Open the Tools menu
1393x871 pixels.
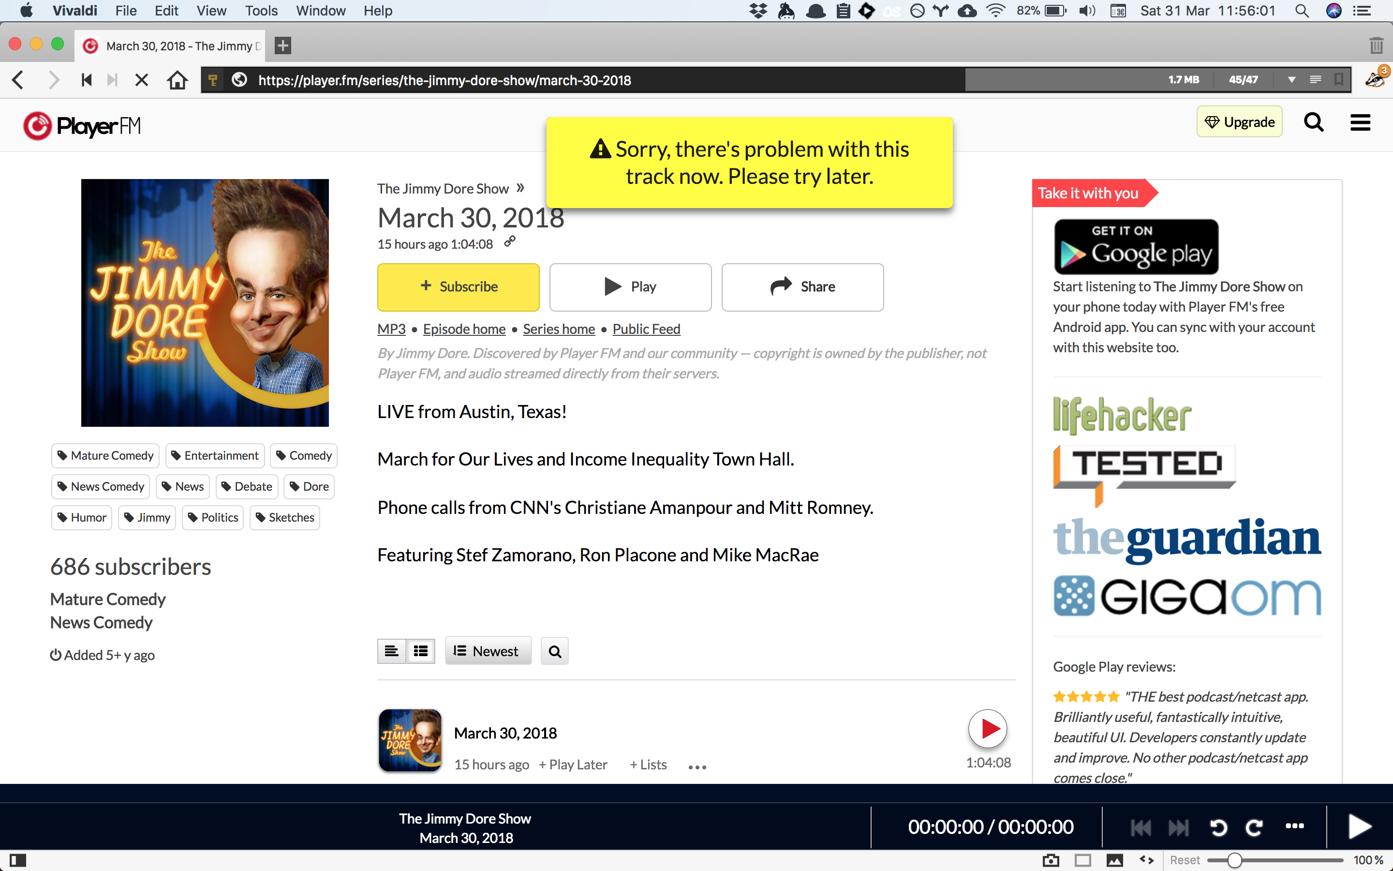point(261,10)
